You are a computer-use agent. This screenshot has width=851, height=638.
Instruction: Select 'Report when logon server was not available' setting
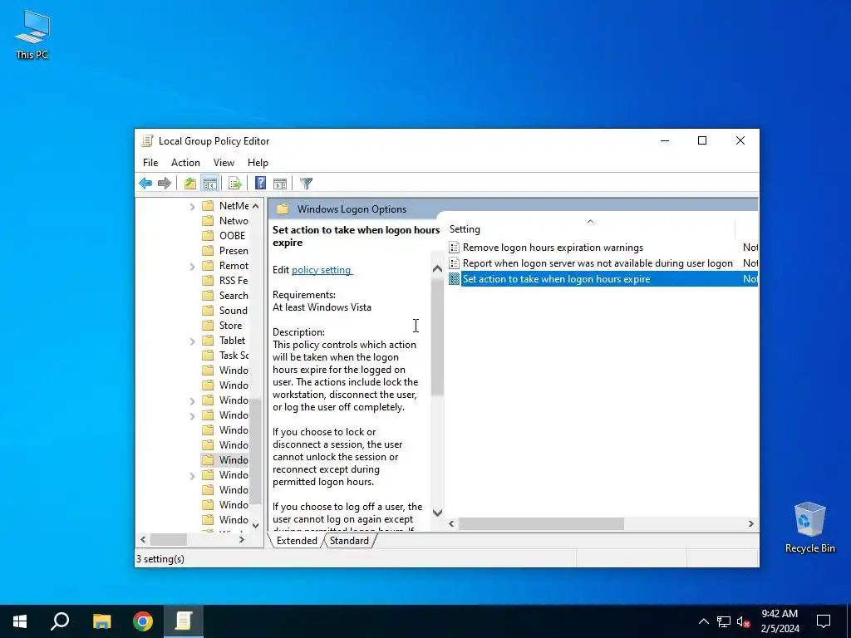[x=598, y=263]
